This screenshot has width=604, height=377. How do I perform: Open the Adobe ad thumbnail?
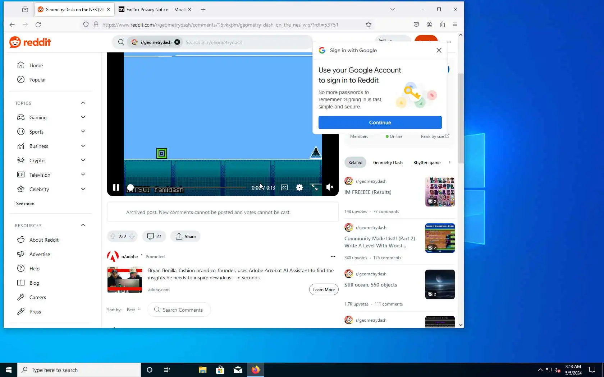125,280
